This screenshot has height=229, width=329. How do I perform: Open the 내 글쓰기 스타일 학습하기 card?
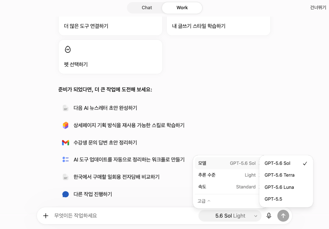pyautogui.click(x=218, y=26)
